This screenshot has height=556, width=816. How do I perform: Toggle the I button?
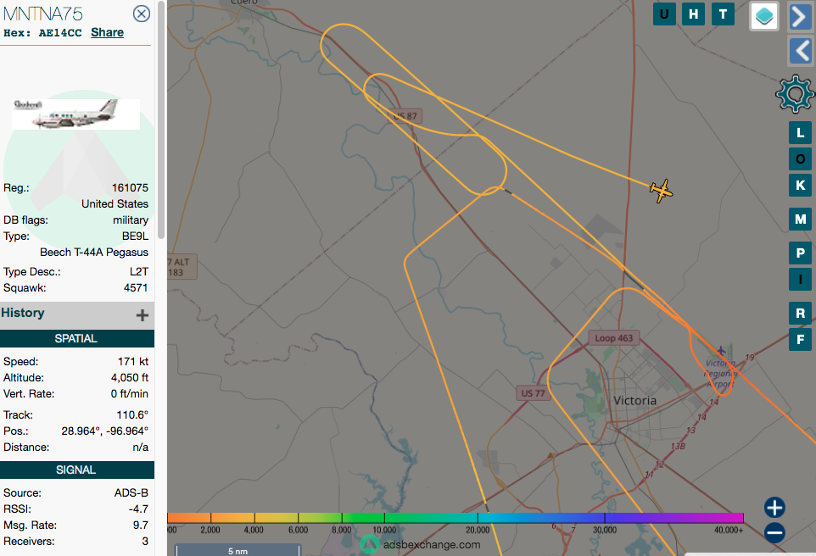801,280
